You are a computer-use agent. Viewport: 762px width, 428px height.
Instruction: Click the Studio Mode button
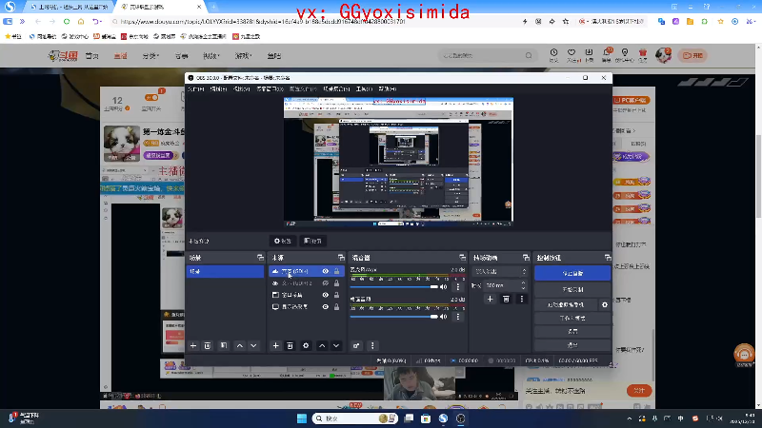572,319
